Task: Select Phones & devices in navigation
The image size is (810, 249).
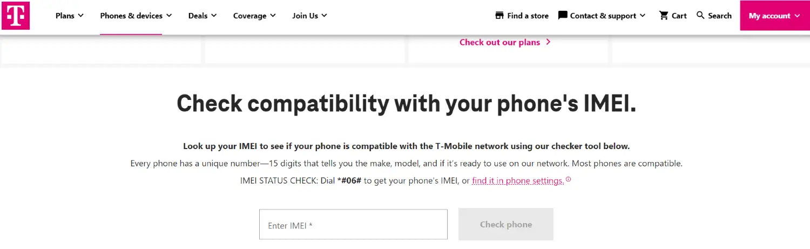Action: 132,16
